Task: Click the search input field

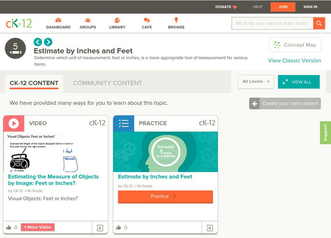Action: [x=272, y=23]
